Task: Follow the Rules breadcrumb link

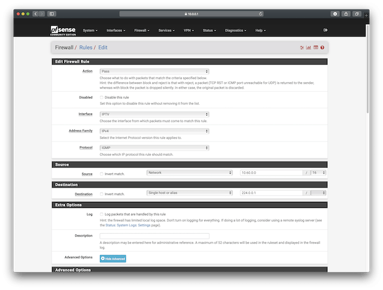Action: [x=86, y=47]
